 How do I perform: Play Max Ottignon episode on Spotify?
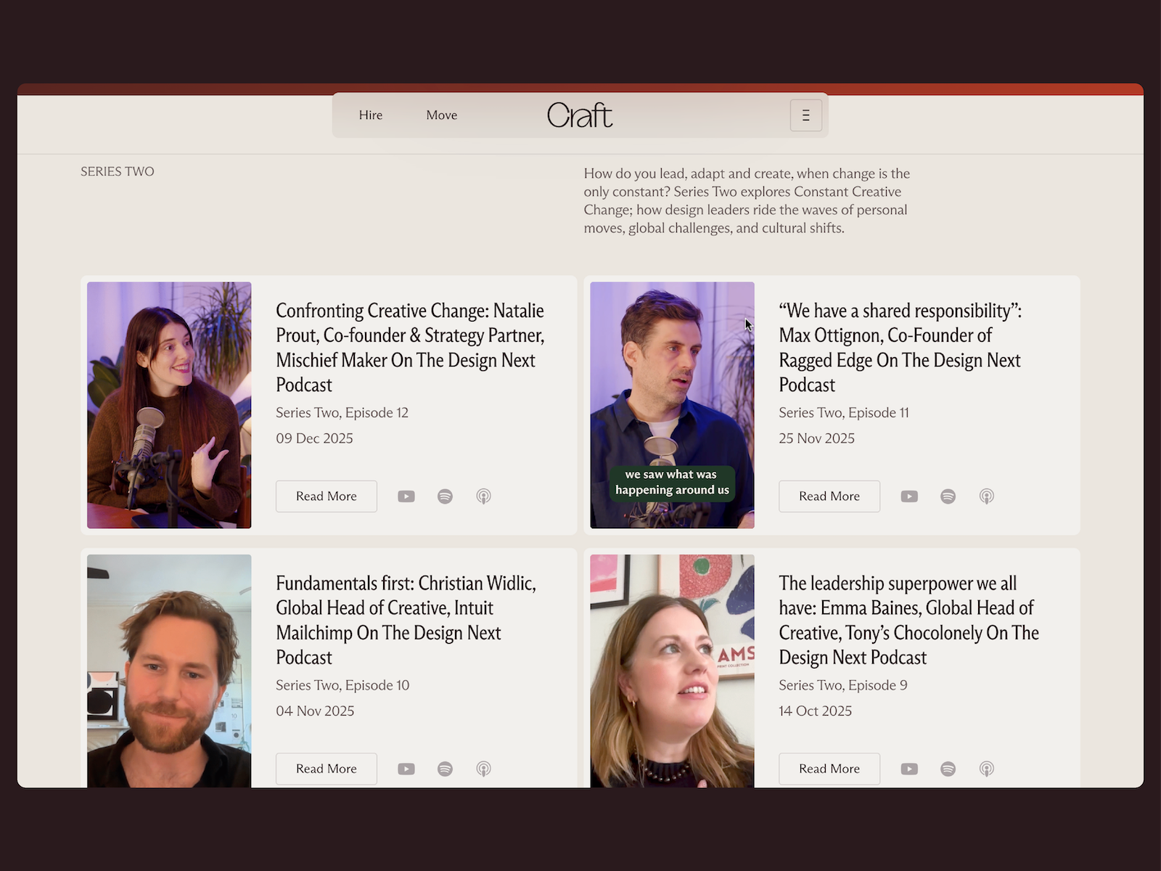(948, 496)
